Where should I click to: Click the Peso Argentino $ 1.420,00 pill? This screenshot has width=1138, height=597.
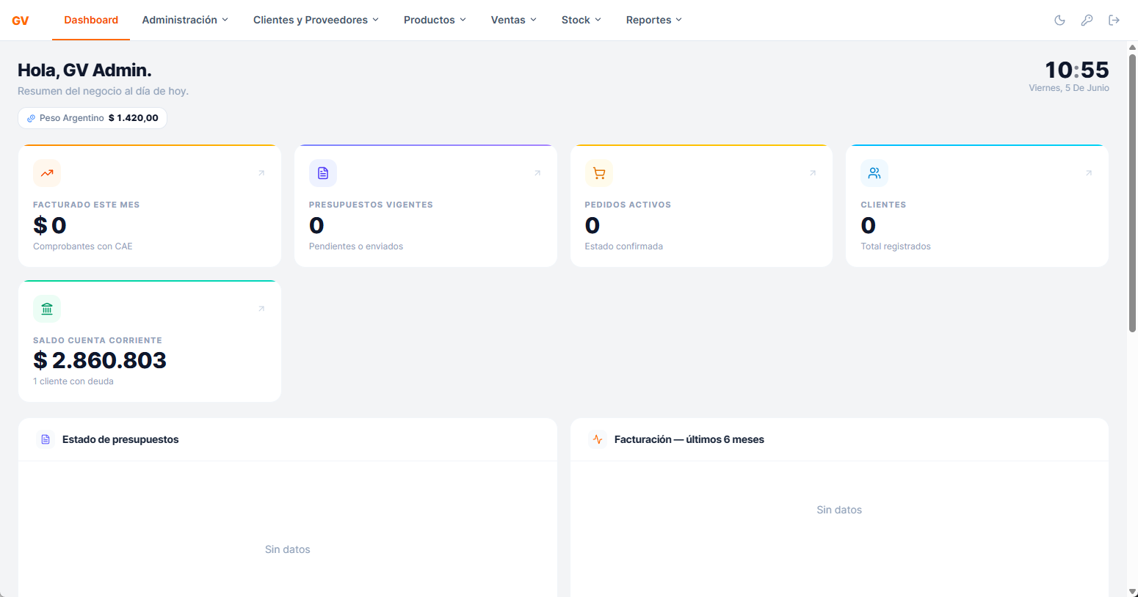pos(93,118)
